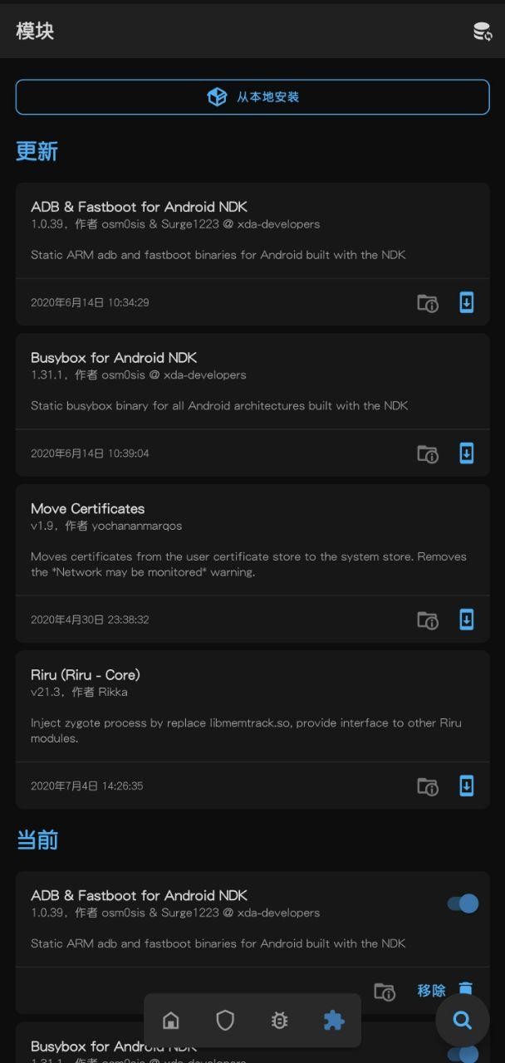The height and width of the screenshot is (1063, 505).
Task: Tap the trash icon on ADB & Fastboot
Action: pyautogui.click(x=466, y=989)
